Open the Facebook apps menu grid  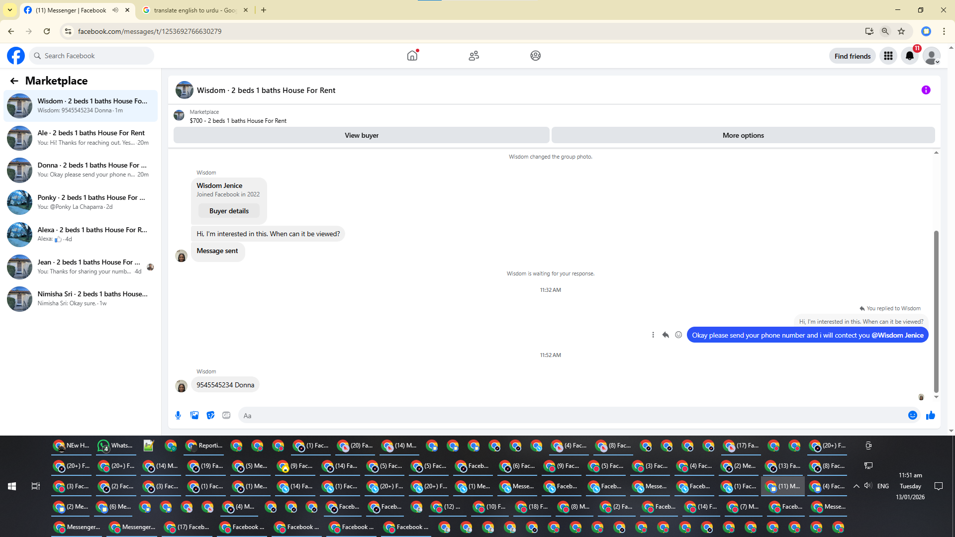click(888, 56)
